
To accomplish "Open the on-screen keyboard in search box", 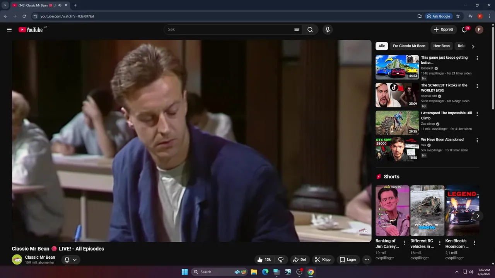I will click(x=297, y=30).
